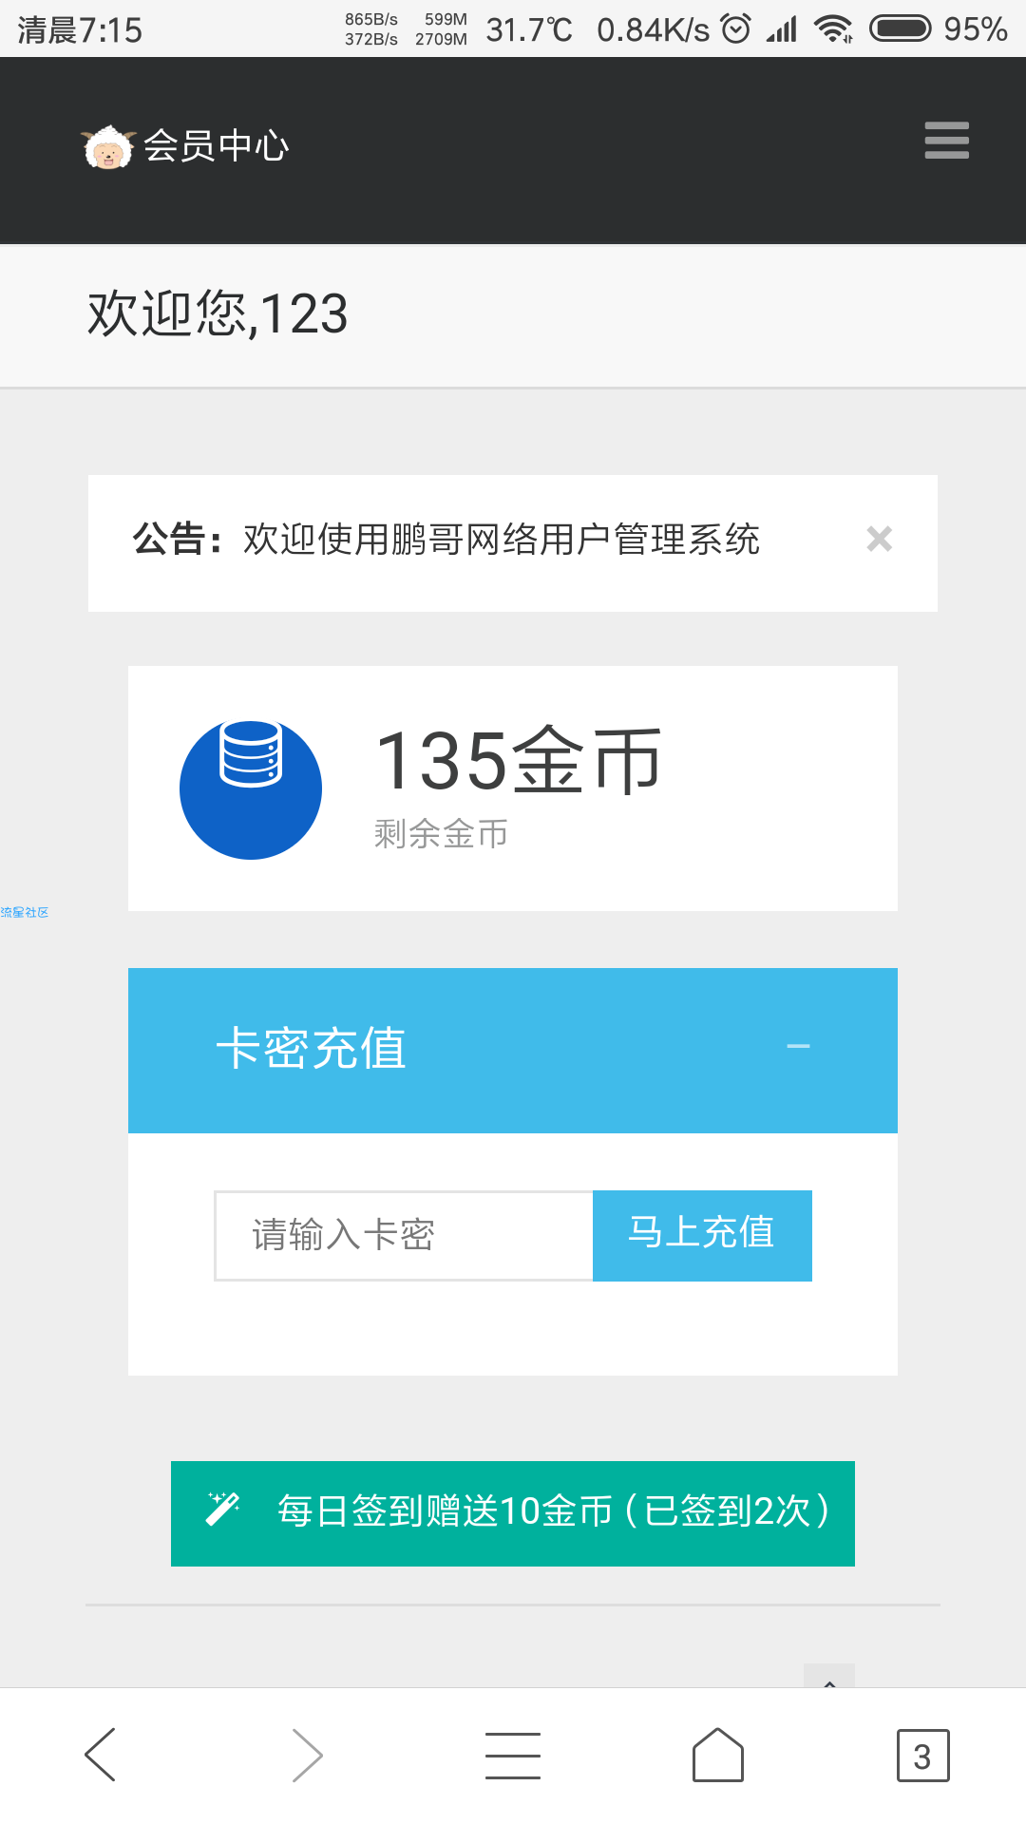The height and width of the screenshot is (1824, 1026).
Task: Tap the battery icon in status bar
Action: click(901, 28)
